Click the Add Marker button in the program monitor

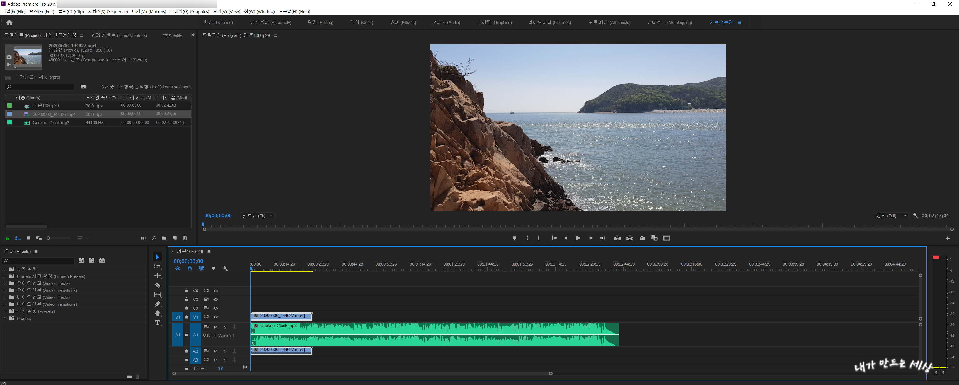(x=514, y=238)
